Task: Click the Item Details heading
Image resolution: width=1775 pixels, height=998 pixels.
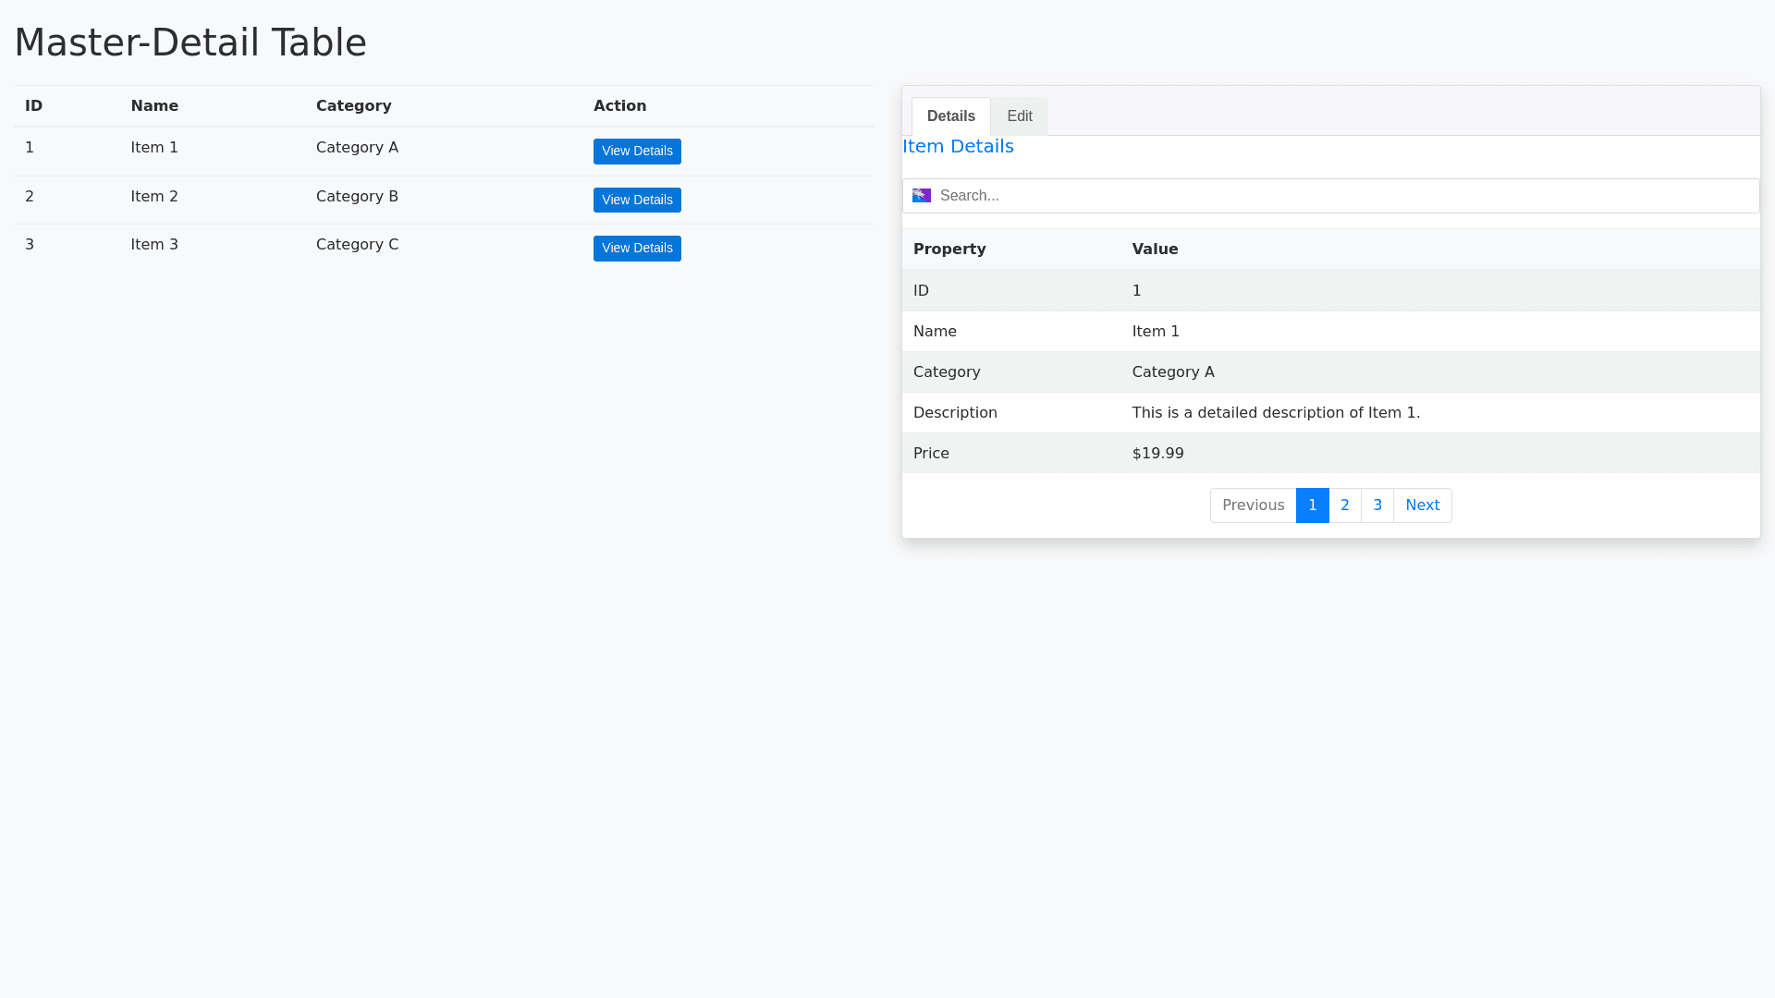Action: 958,147
